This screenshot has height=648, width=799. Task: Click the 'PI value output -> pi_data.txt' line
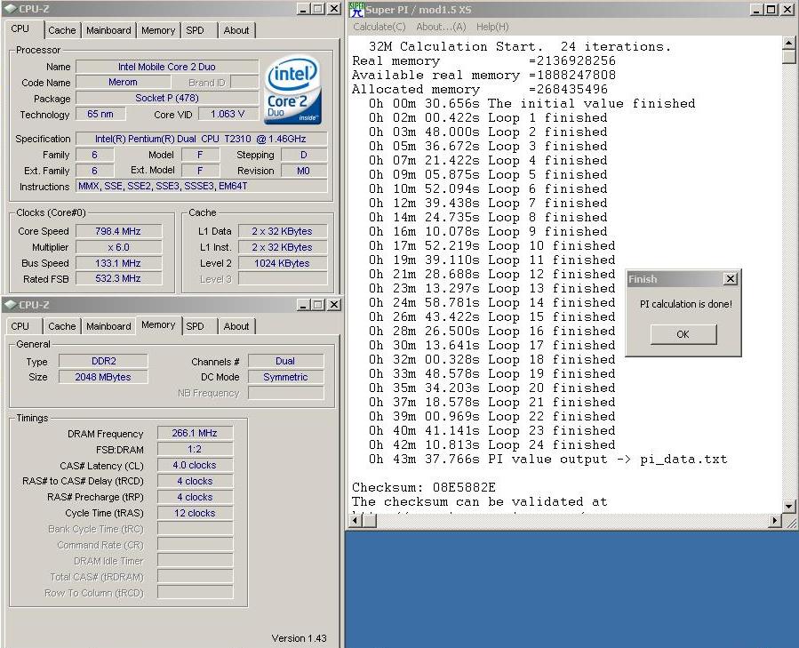point(547,459)
